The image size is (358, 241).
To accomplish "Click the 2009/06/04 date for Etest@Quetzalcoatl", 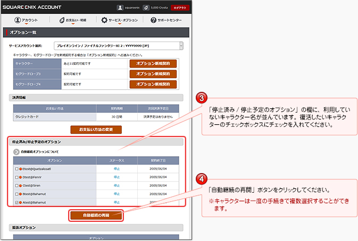I will [x=158, y=169].
